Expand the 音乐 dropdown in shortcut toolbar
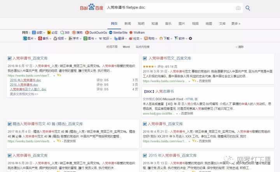 tap(50, 39)
